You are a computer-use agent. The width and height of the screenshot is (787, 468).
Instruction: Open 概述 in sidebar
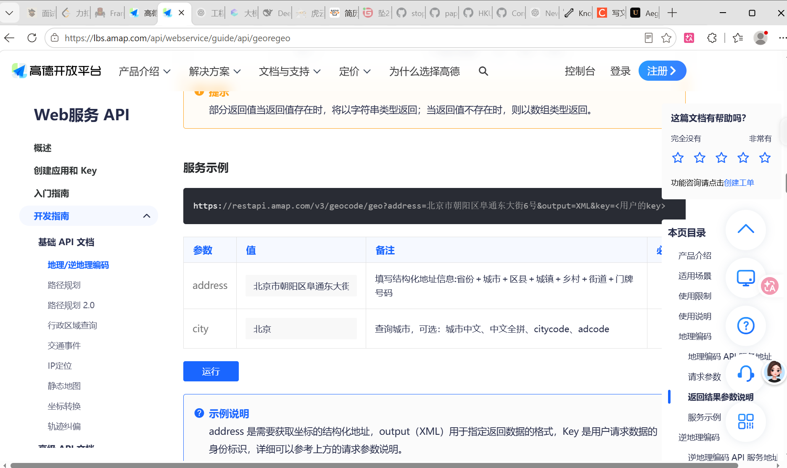(x=43, y=148)
